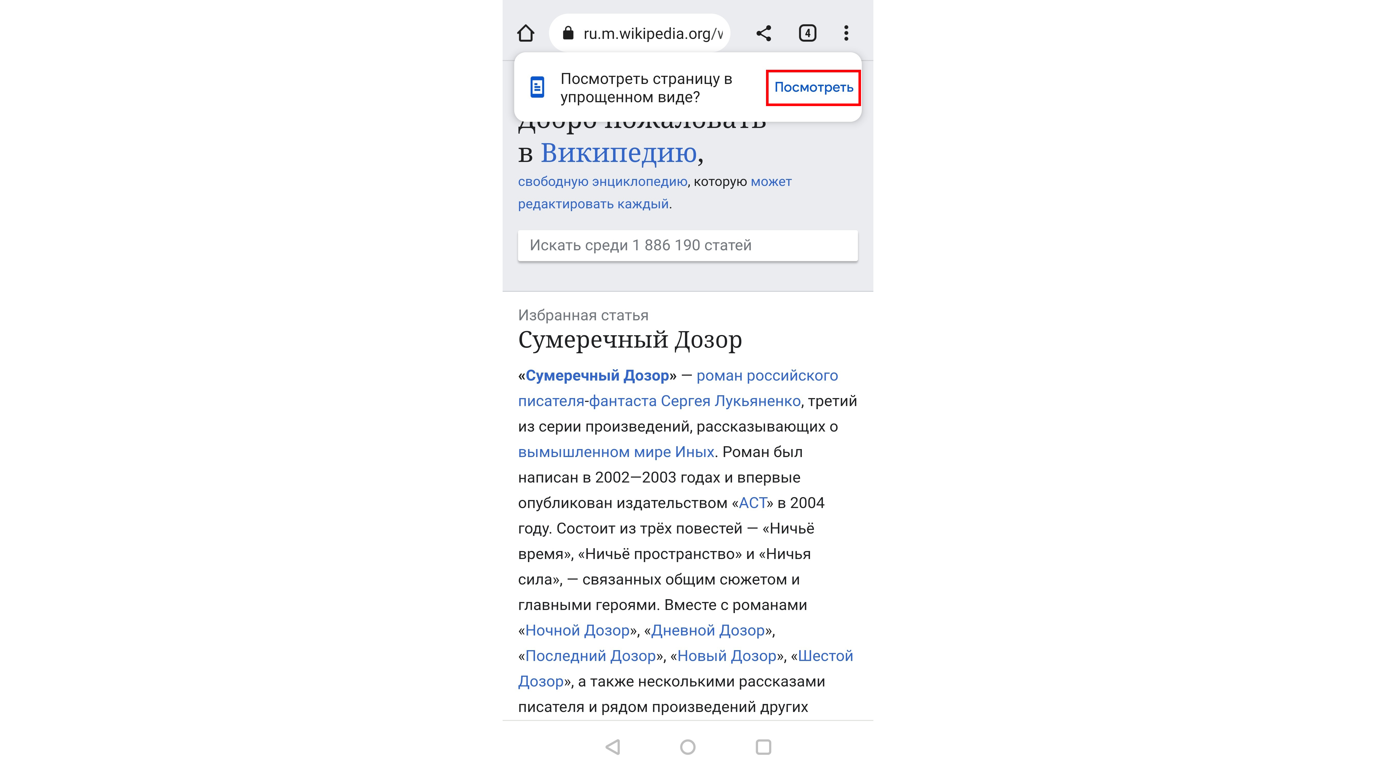Screen dimensions: 1376x774
Task: Click the ru.m.wikipedia.org address bar
Action: (x=652, y=33)
